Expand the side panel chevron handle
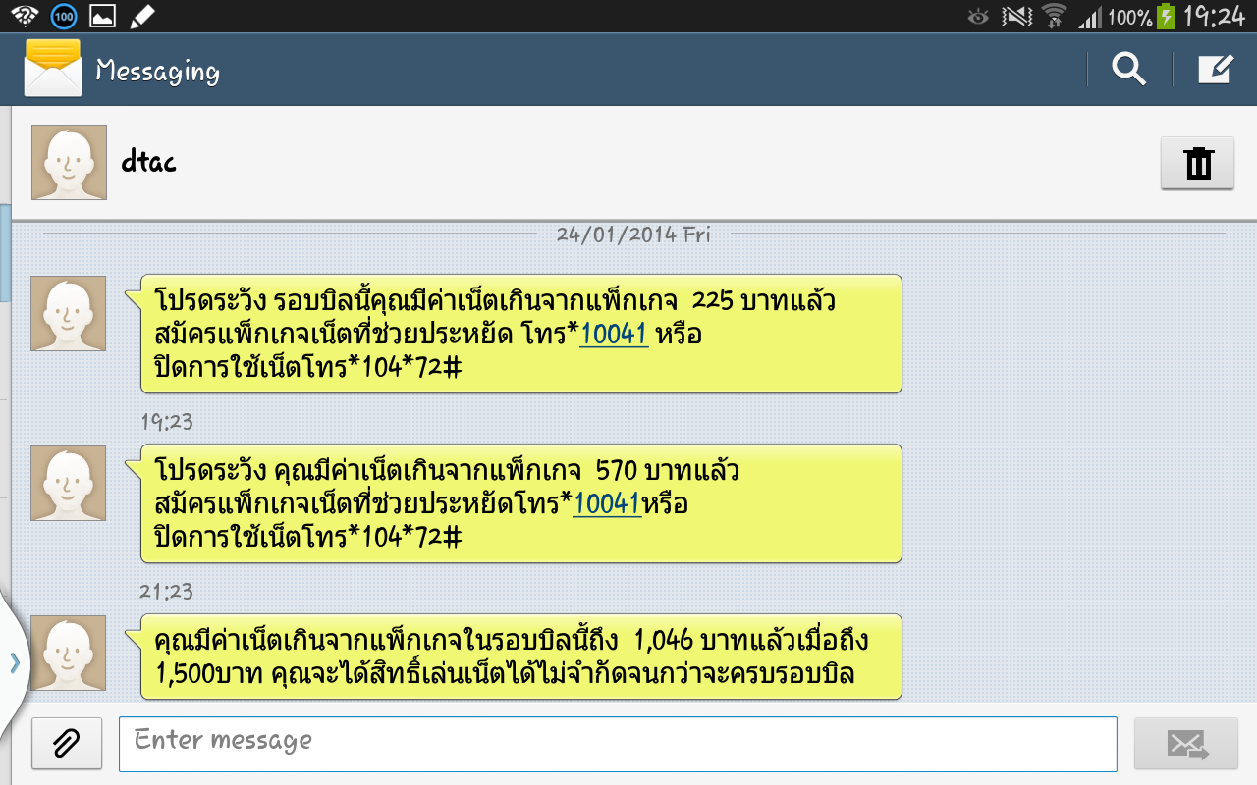The image size is (1257, 785). pyautogui.click(x=14, y=662)
